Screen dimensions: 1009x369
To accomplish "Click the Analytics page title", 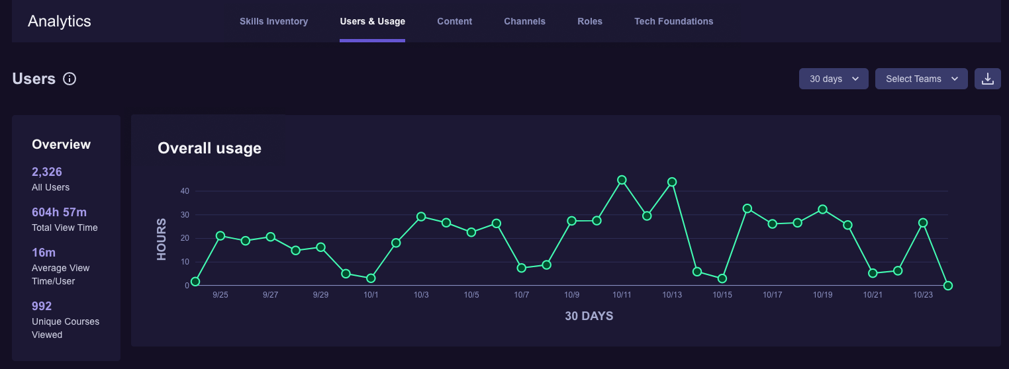I will pyautogui.click(x=60, y=20).
